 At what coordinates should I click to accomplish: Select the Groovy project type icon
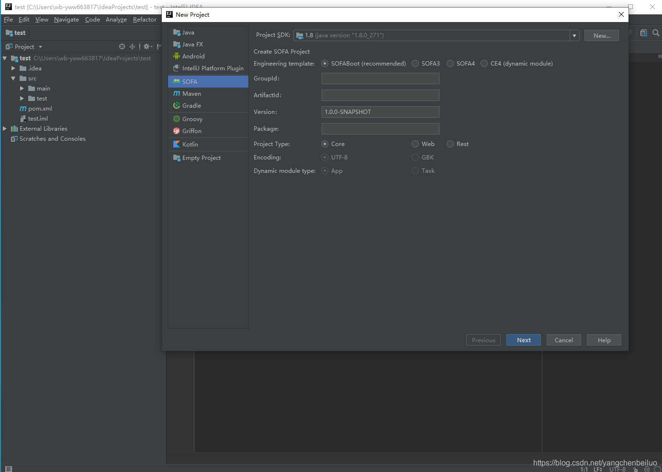point(177,119)
